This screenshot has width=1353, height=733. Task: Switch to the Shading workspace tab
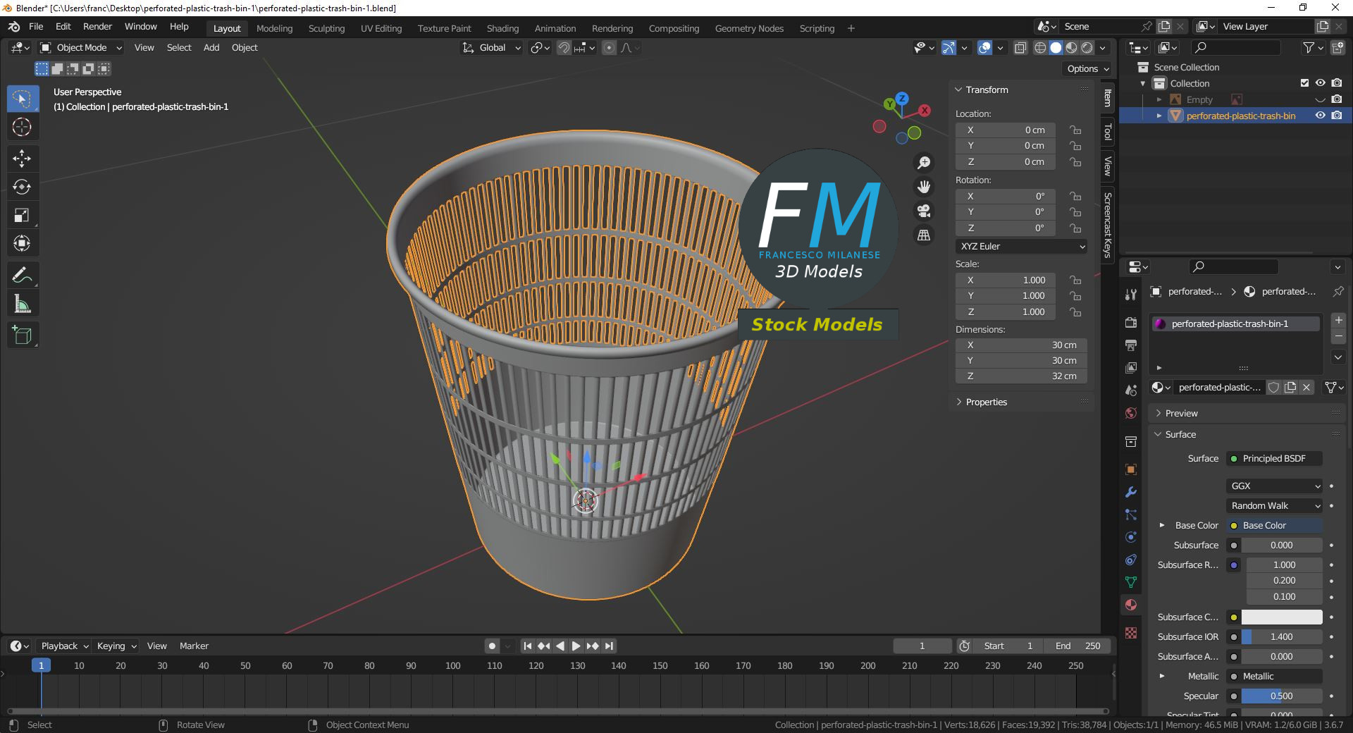click(x=502, y=28)
